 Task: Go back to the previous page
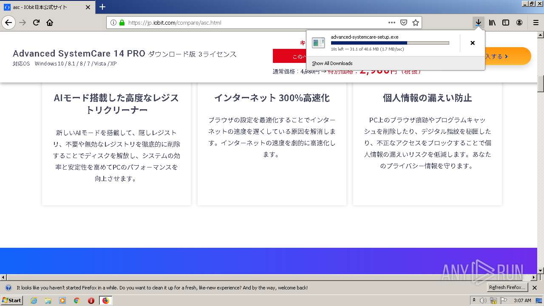point(8,23)
